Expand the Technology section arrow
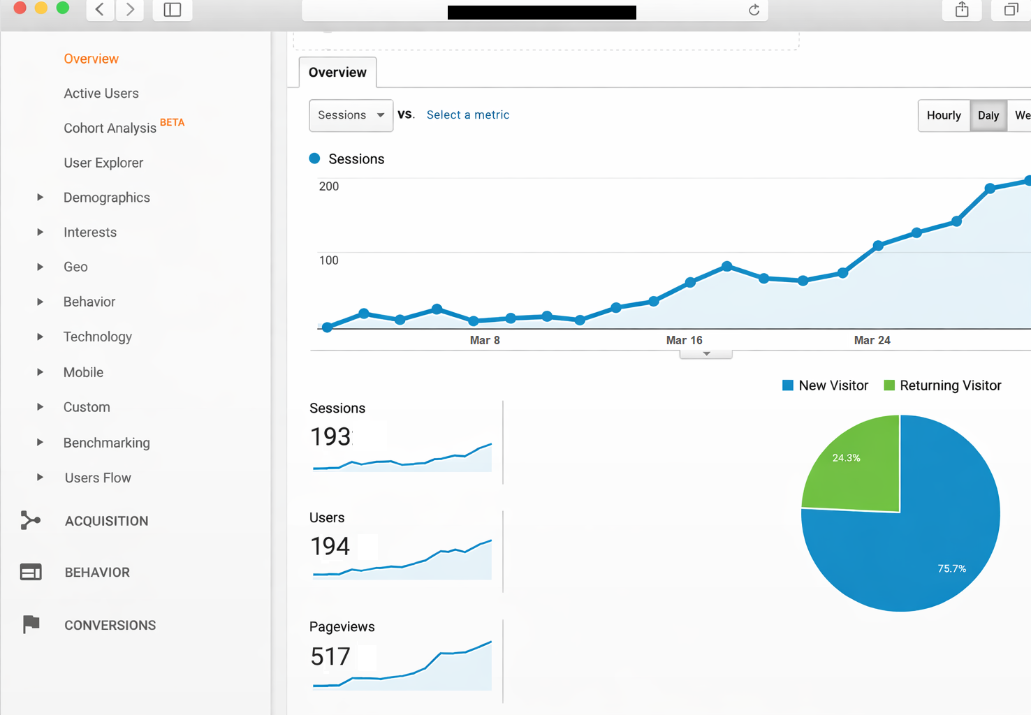 [40, 337]
